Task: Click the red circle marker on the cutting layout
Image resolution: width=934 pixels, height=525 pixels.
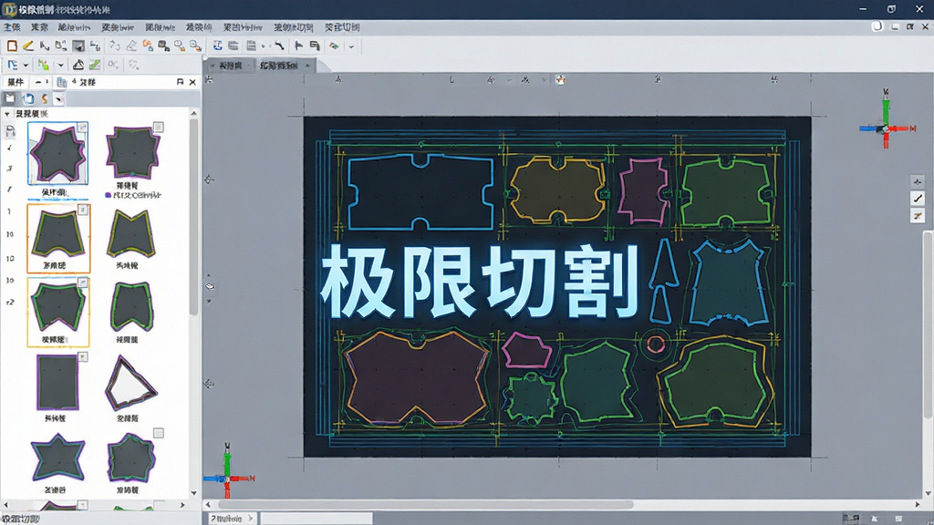Action: pos(656,344)
